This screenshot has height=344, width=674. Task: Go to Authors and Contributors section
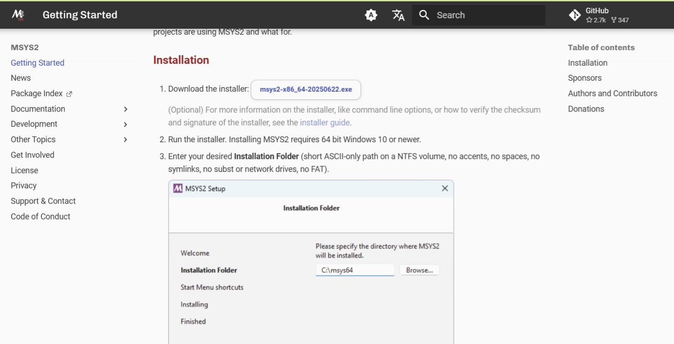612,93
